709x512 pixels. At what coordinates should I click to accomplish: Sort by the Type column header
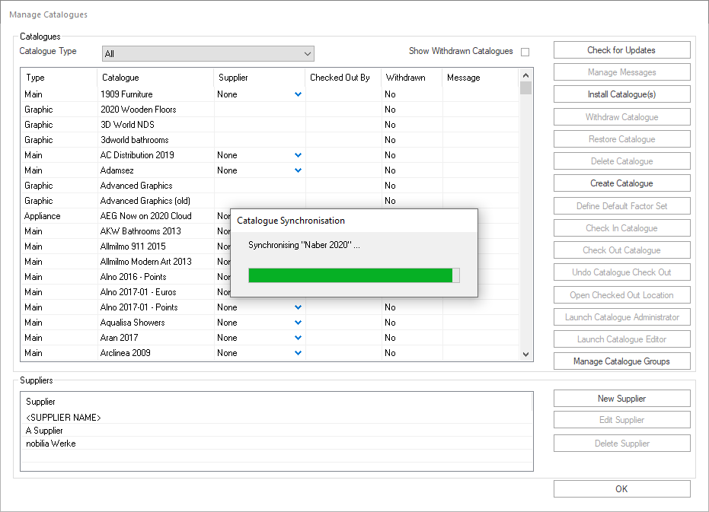coord(59,78)
